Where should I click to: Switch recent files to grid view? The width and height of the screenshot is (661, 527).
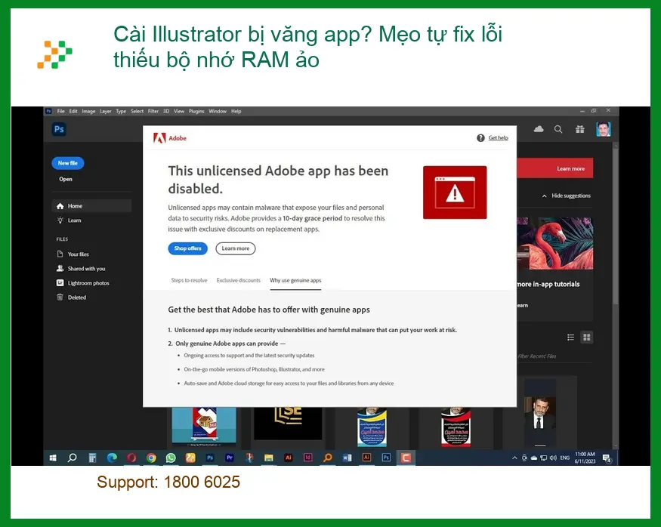click(x=587, y=337)
